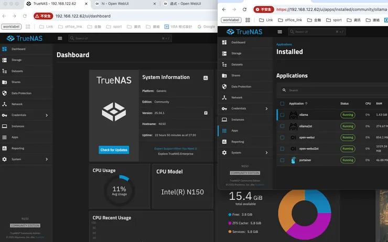Click Running status of portainer row
The width and height of the screenshot is (388, 242).
[348, 160]
